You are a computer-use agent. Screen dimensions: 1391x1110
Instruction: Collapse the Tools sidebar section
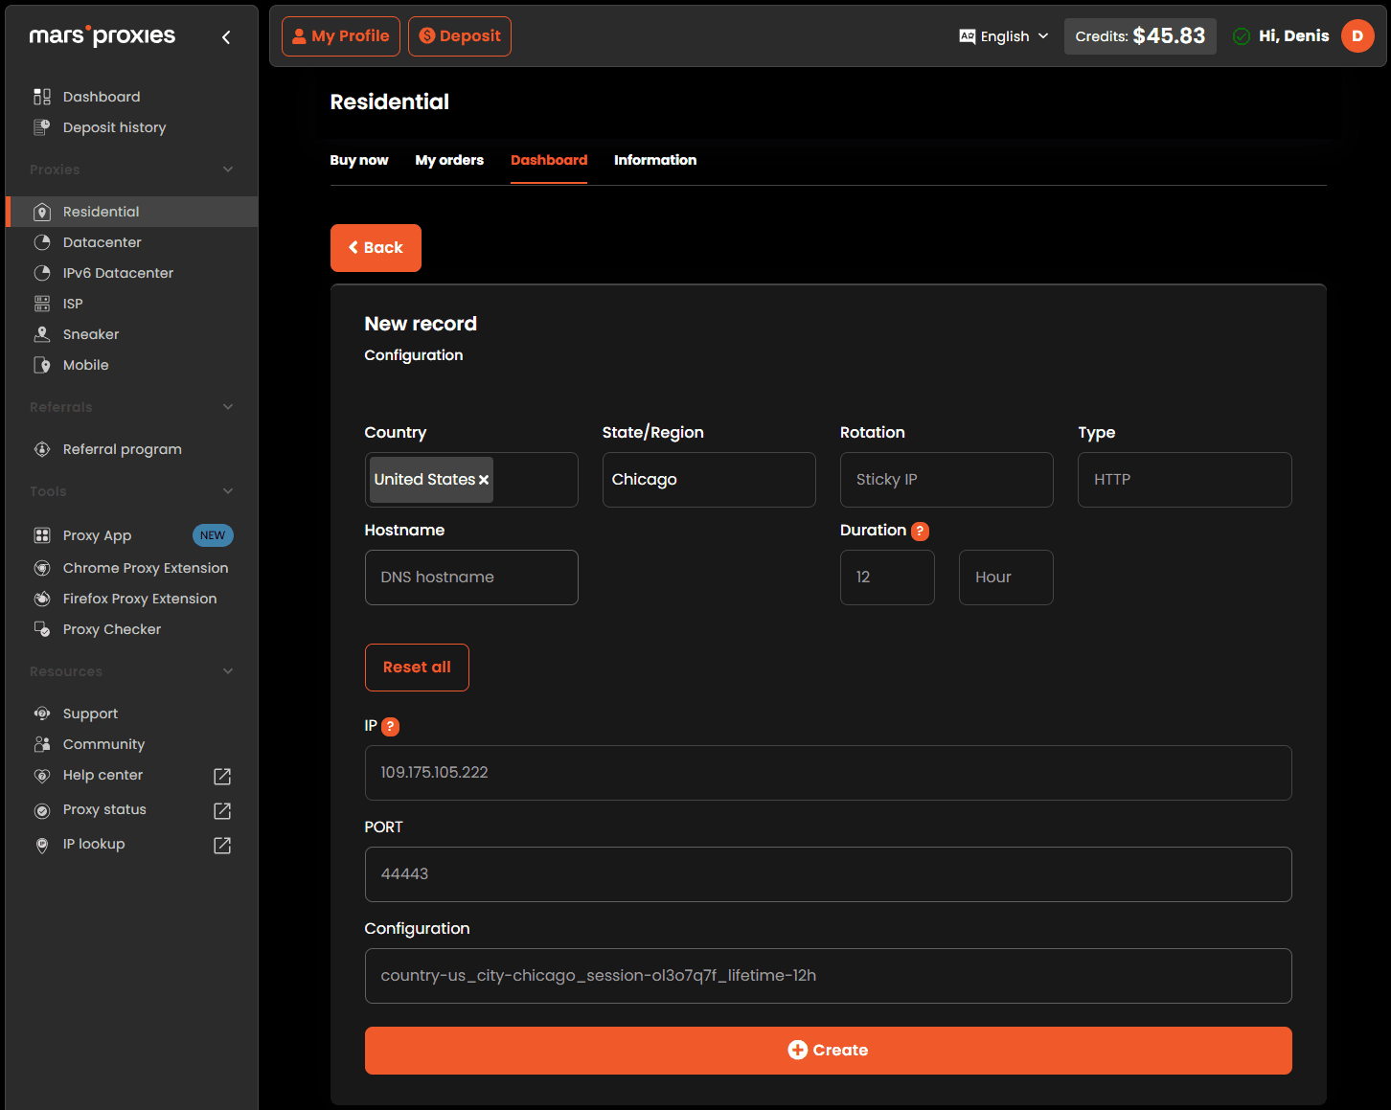tap(228, 491)
